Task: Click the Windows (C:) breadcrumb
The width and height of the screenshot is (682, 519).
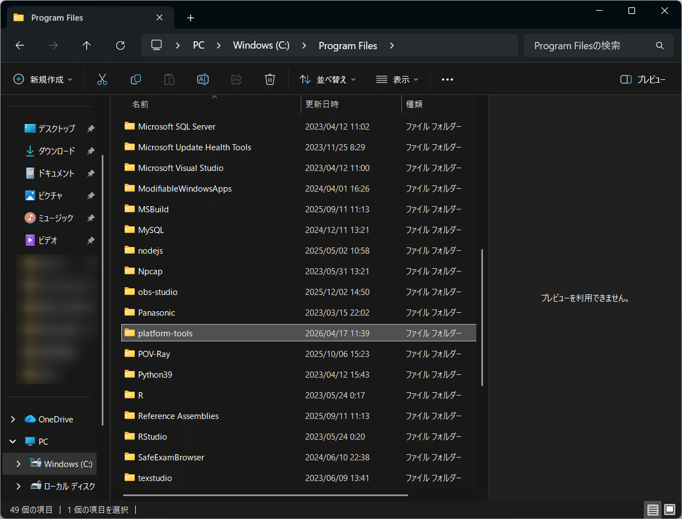Action: [261, 46]
